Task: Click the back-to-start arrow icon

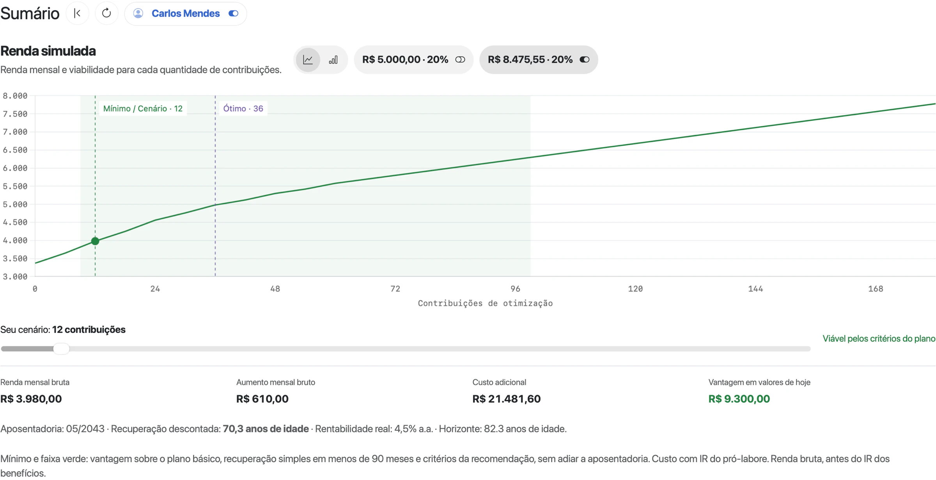Action: tap(77, 13)
